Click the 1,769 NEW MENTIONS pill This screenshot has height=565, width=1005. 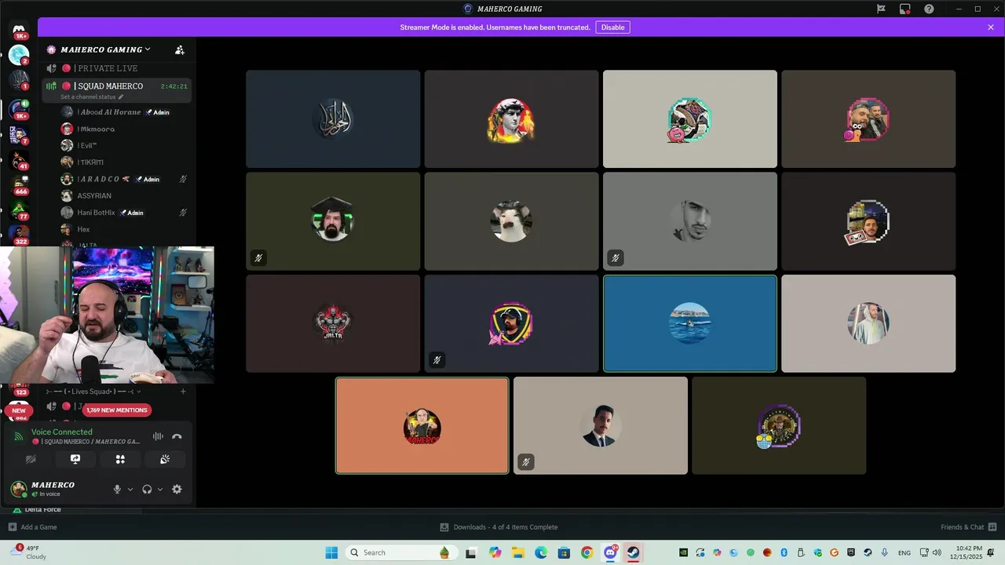[x=116, y=410]
